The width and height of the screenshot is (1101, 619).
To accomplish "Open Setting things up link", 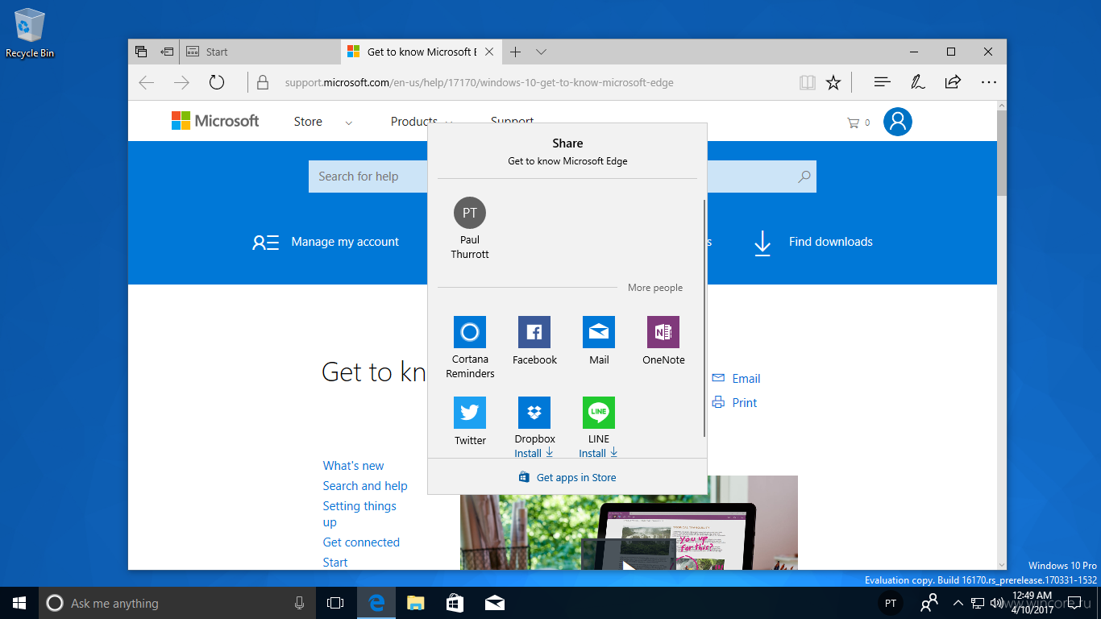I will point(359,514).
